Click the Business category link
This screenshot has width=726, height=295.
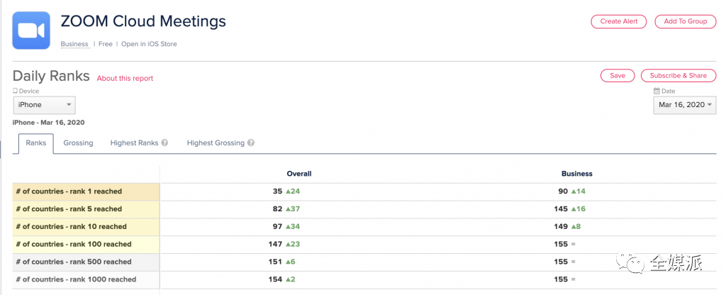click(74, 44)
